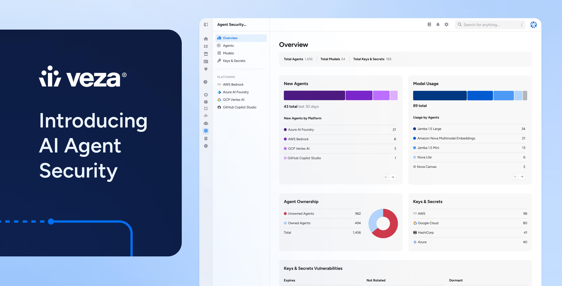Go to the Home icon in sidebar
This screenshot has width=562, height=286.
pos(206,39)
